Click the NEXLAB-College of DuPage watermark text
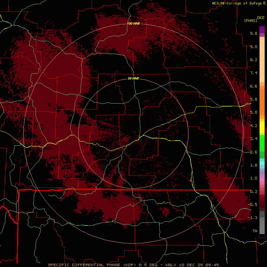The width and height of the screenshot is (267, 267). click(238, 3)
